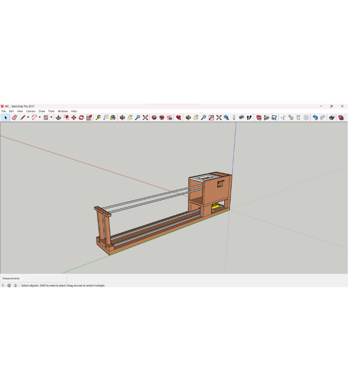Create a new model file
Viewport: 348px width, 391px height.
point(259,118)
